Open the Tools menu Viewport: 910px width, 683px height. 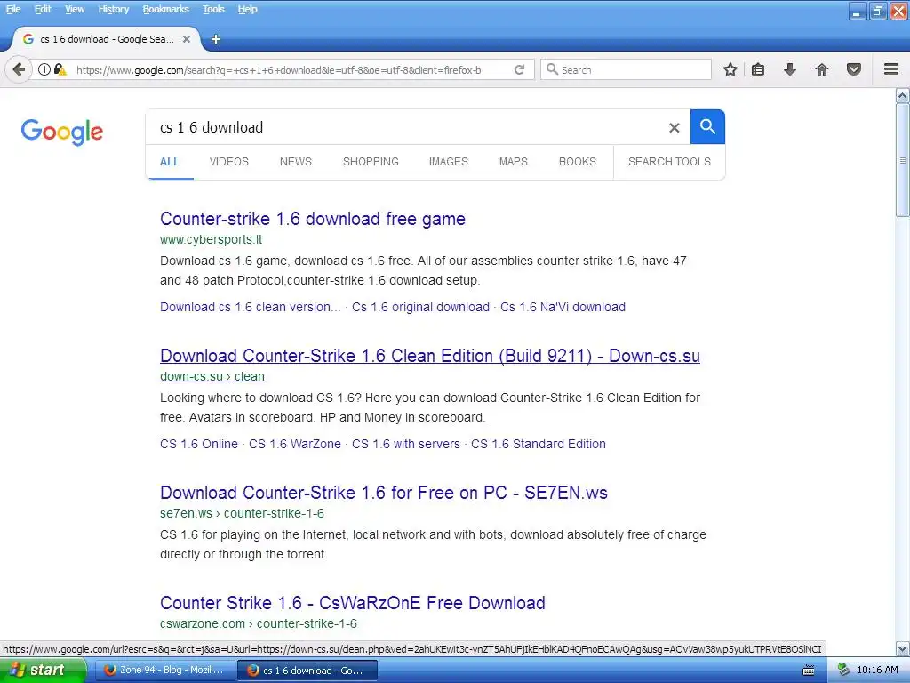(x=213, y=9)
